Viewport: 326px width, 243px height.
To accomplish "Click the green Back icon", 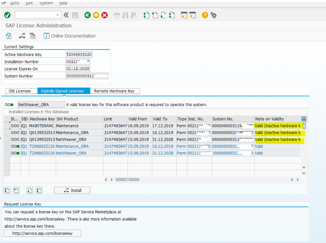I will (x=88, y=15).
